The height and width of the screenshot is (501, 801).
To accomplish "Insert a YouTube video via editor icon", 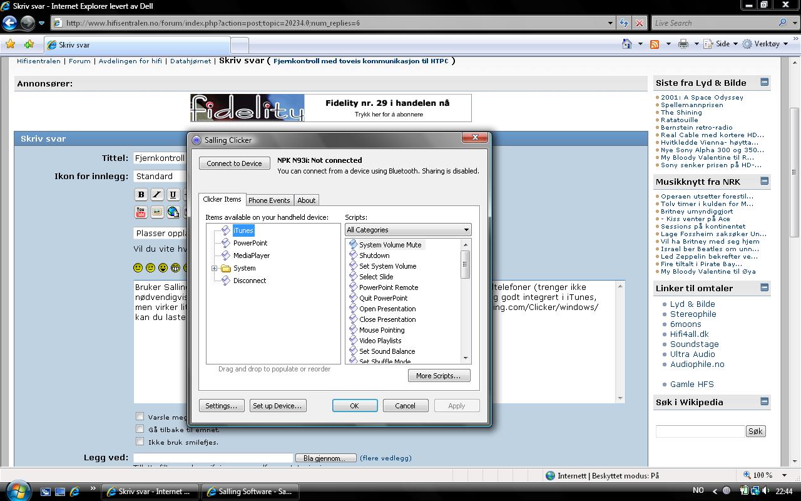I will 141,212.
